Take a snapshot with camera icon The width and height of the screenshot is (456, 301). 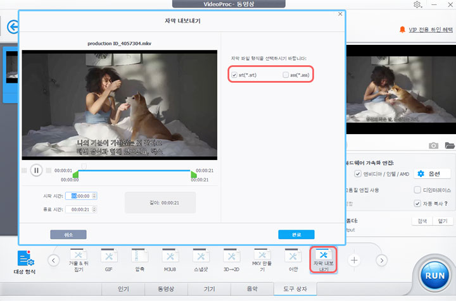(433, 145)
